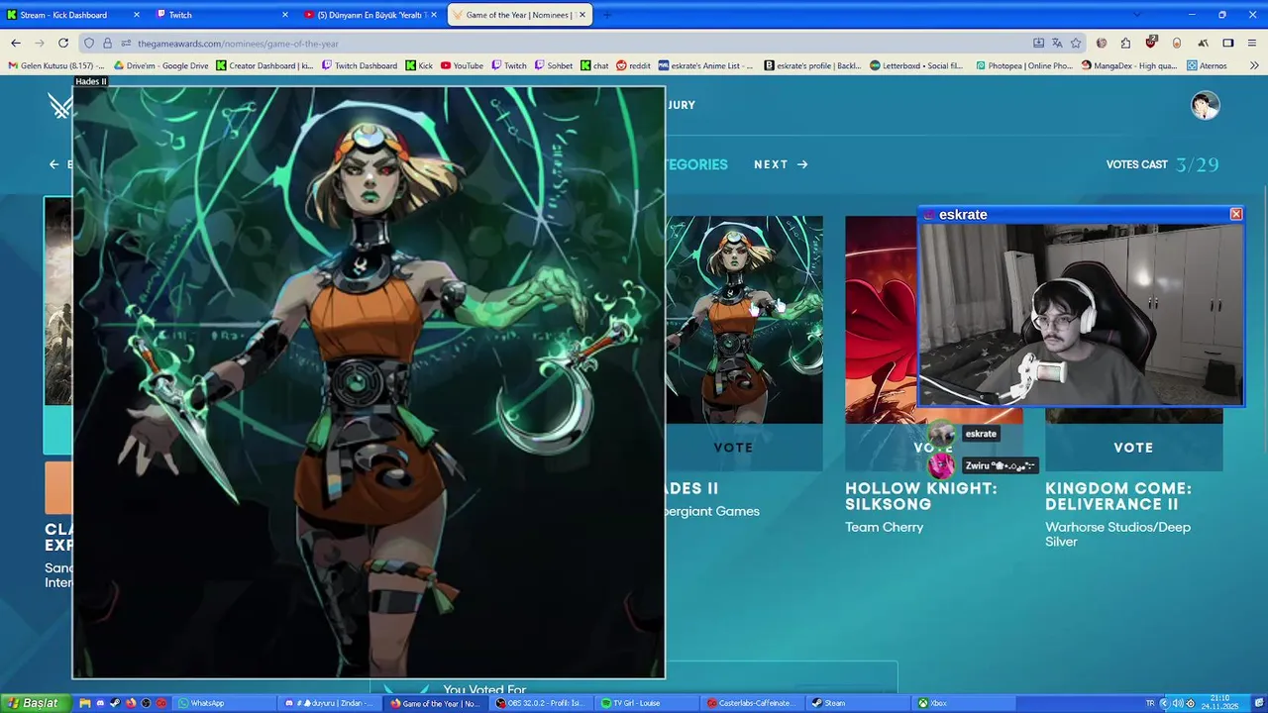Install site as app icon in address bar
Screen dimensions: 1268x713
(x=1038, y=44)
